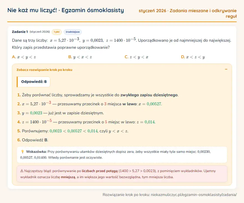Click the warning triangle icon in the error note
Image resolution: width=244 pixels, height=203 pixels.
pyautogui.click(x=22, y=171)
